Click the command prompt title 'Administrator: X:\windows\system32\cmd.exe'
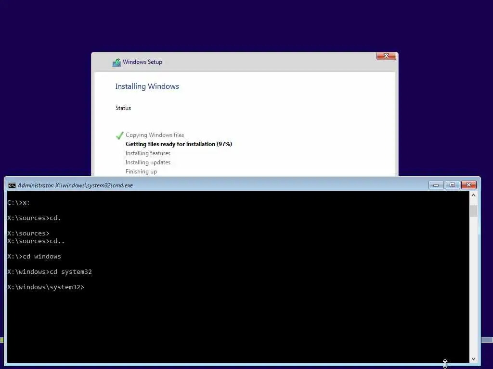 [x=75, y=185]
